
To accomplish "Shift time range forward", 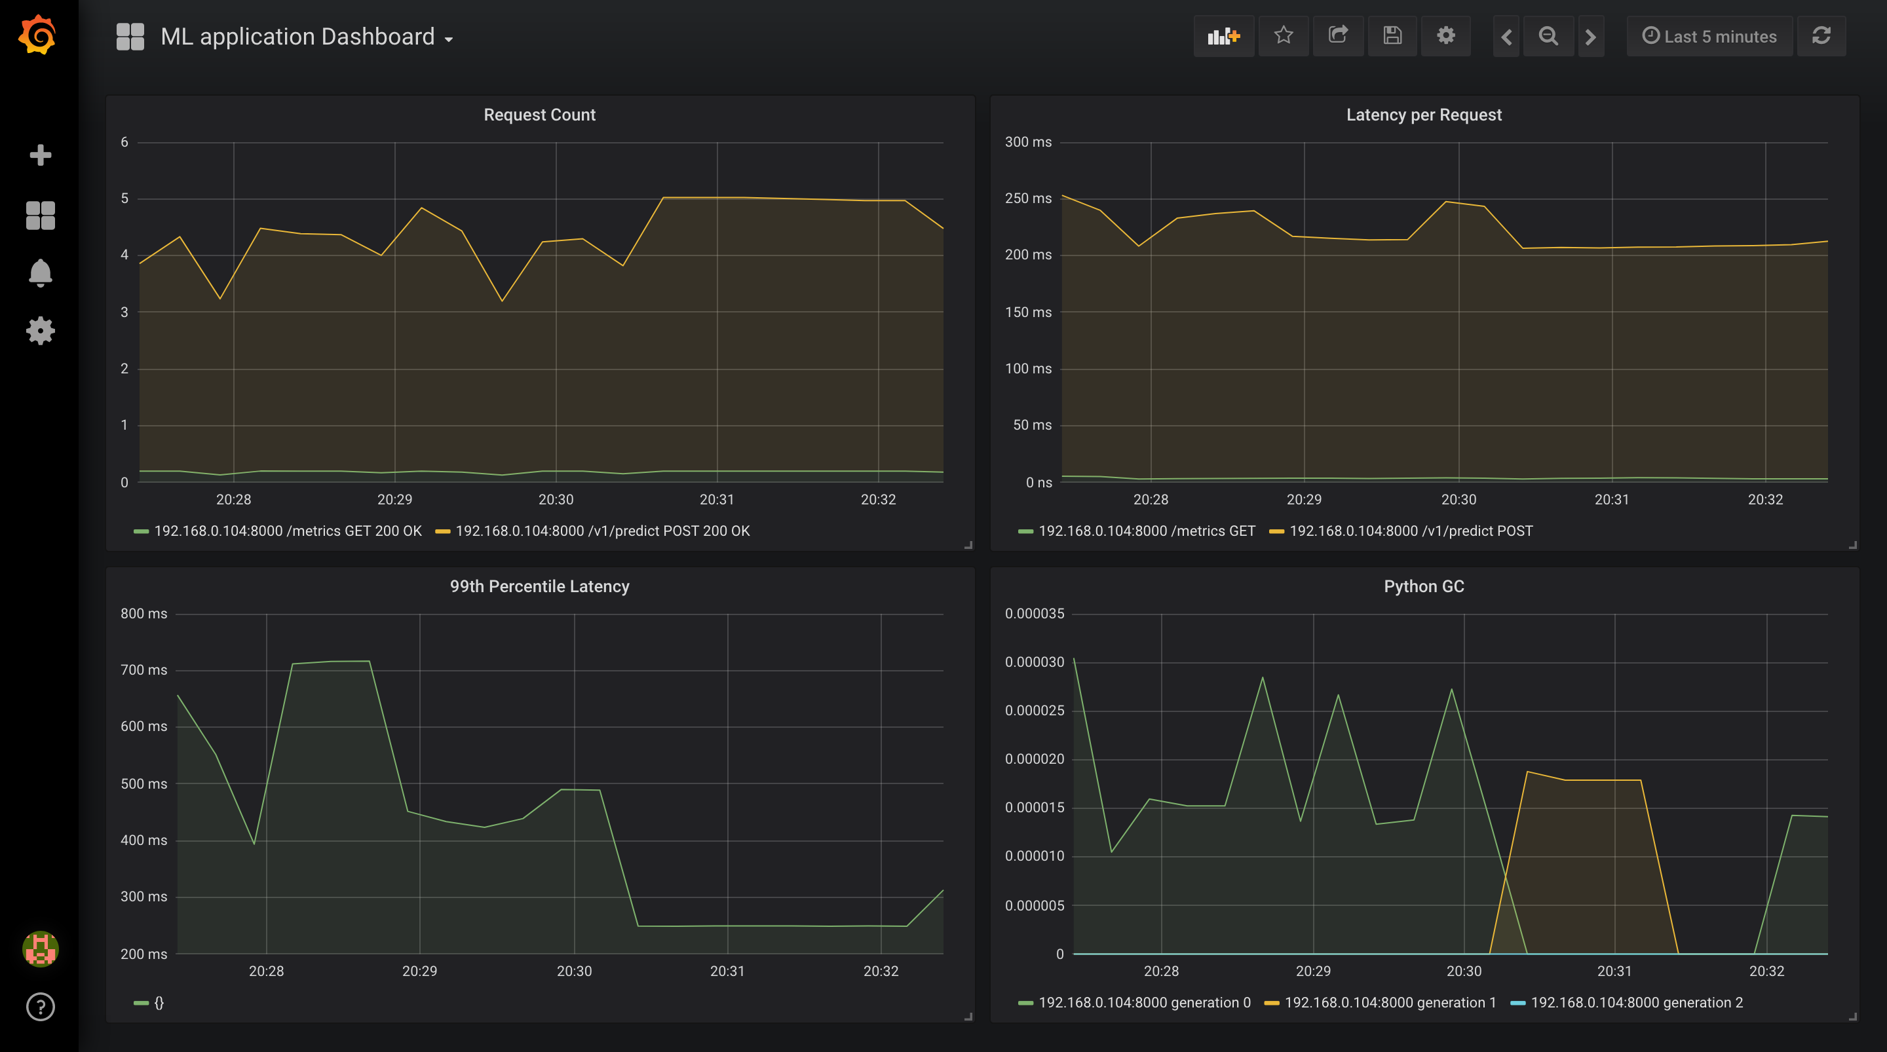I will point(1590,37).
